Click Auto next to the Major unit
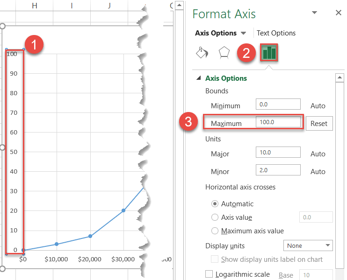The width and height of the screenshot is (347, 280). pyautogui.click(x=318, y=154)
